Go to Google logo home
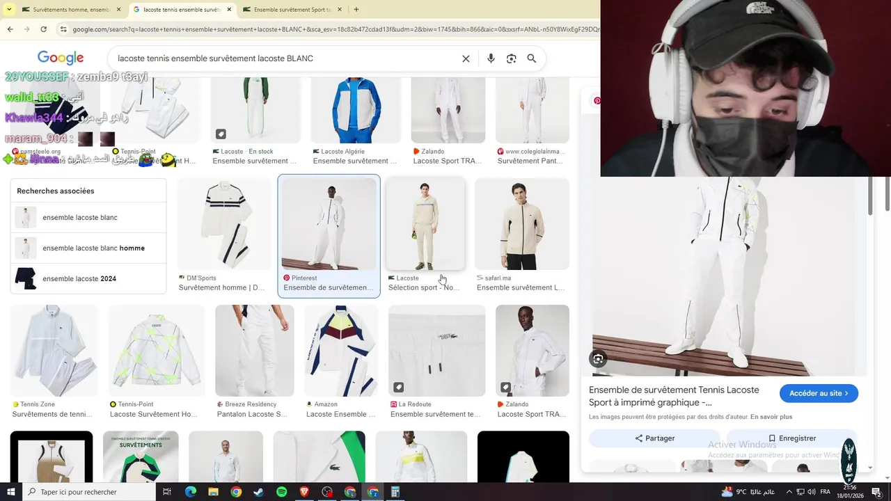Screen dimensions: 891x501 [61, 58]
